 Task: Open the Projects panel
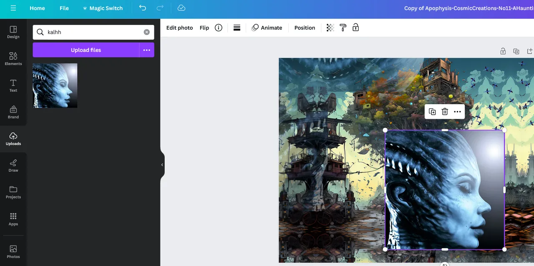pos(13,192)
